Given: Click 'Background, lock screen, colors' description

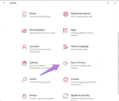Looking at the screenshot, I should (42, 33).
